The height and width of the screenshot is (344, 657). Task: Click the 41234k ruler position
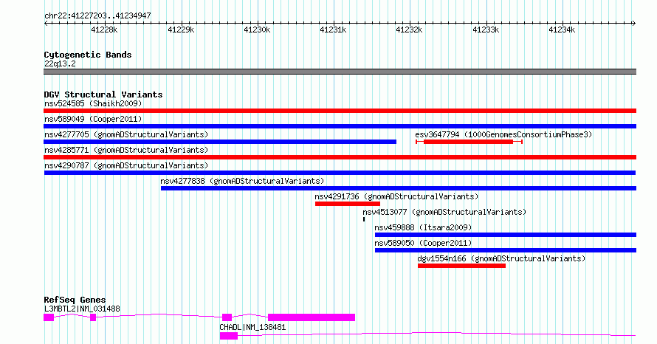coord(562,30)
